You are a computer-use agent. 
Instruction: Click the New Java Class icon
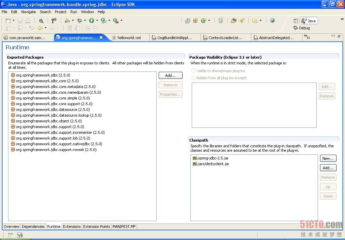(x=203, y=21)
